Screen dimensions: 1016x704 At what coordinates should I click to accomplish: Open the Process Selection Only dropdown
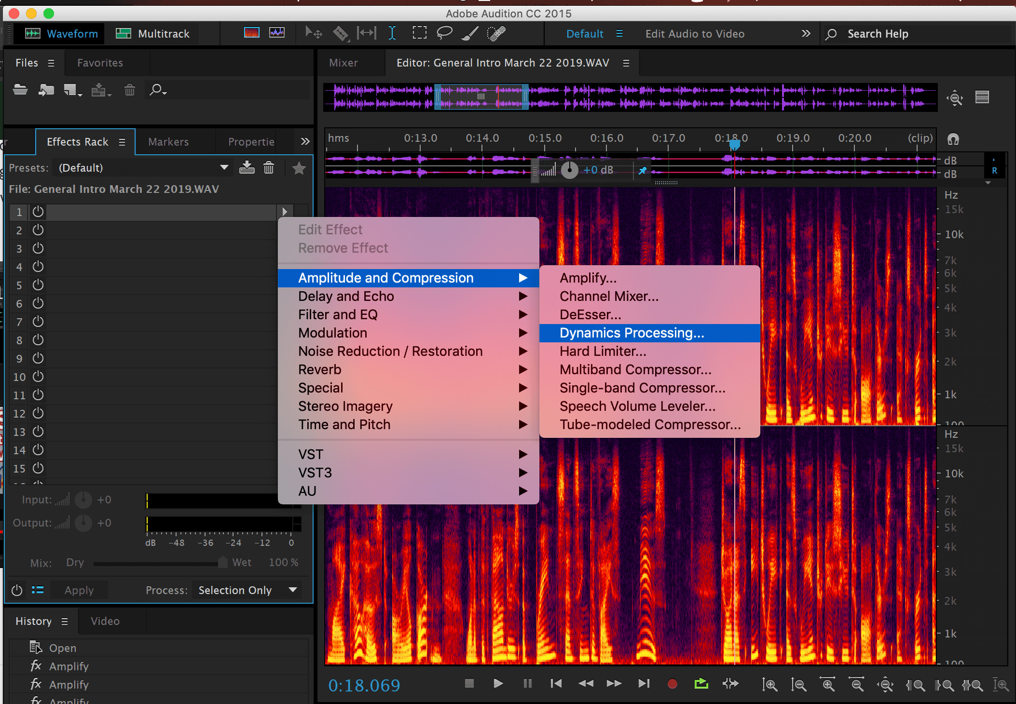tap(247, 590)
